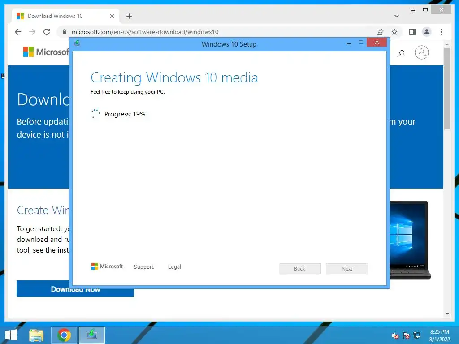Image resolution: width=459 pixels, height=344 pixels.
Task: Search the Microsoft site magnifier
Action: [x=401, y=53]
